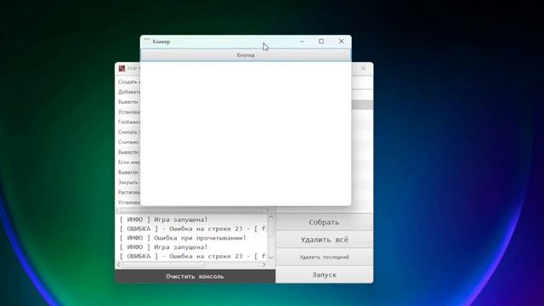Click the Кнопка button in Кликер window
The height and width of the screenshot is (306, 544).
[x=246, y=55]
